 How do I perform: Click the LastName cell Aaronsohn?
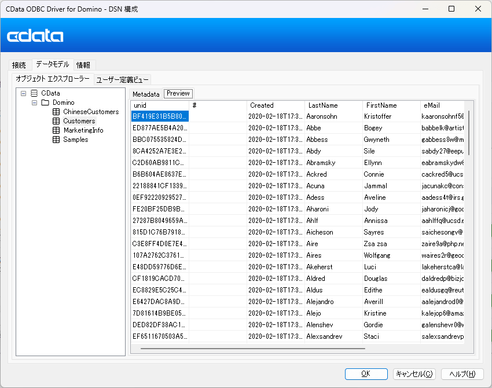pos(333,116)
